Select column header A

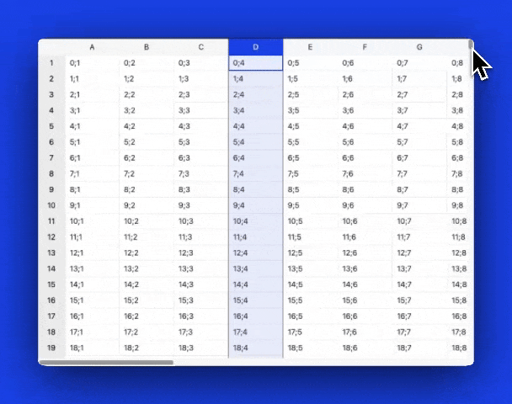(92, 47)
